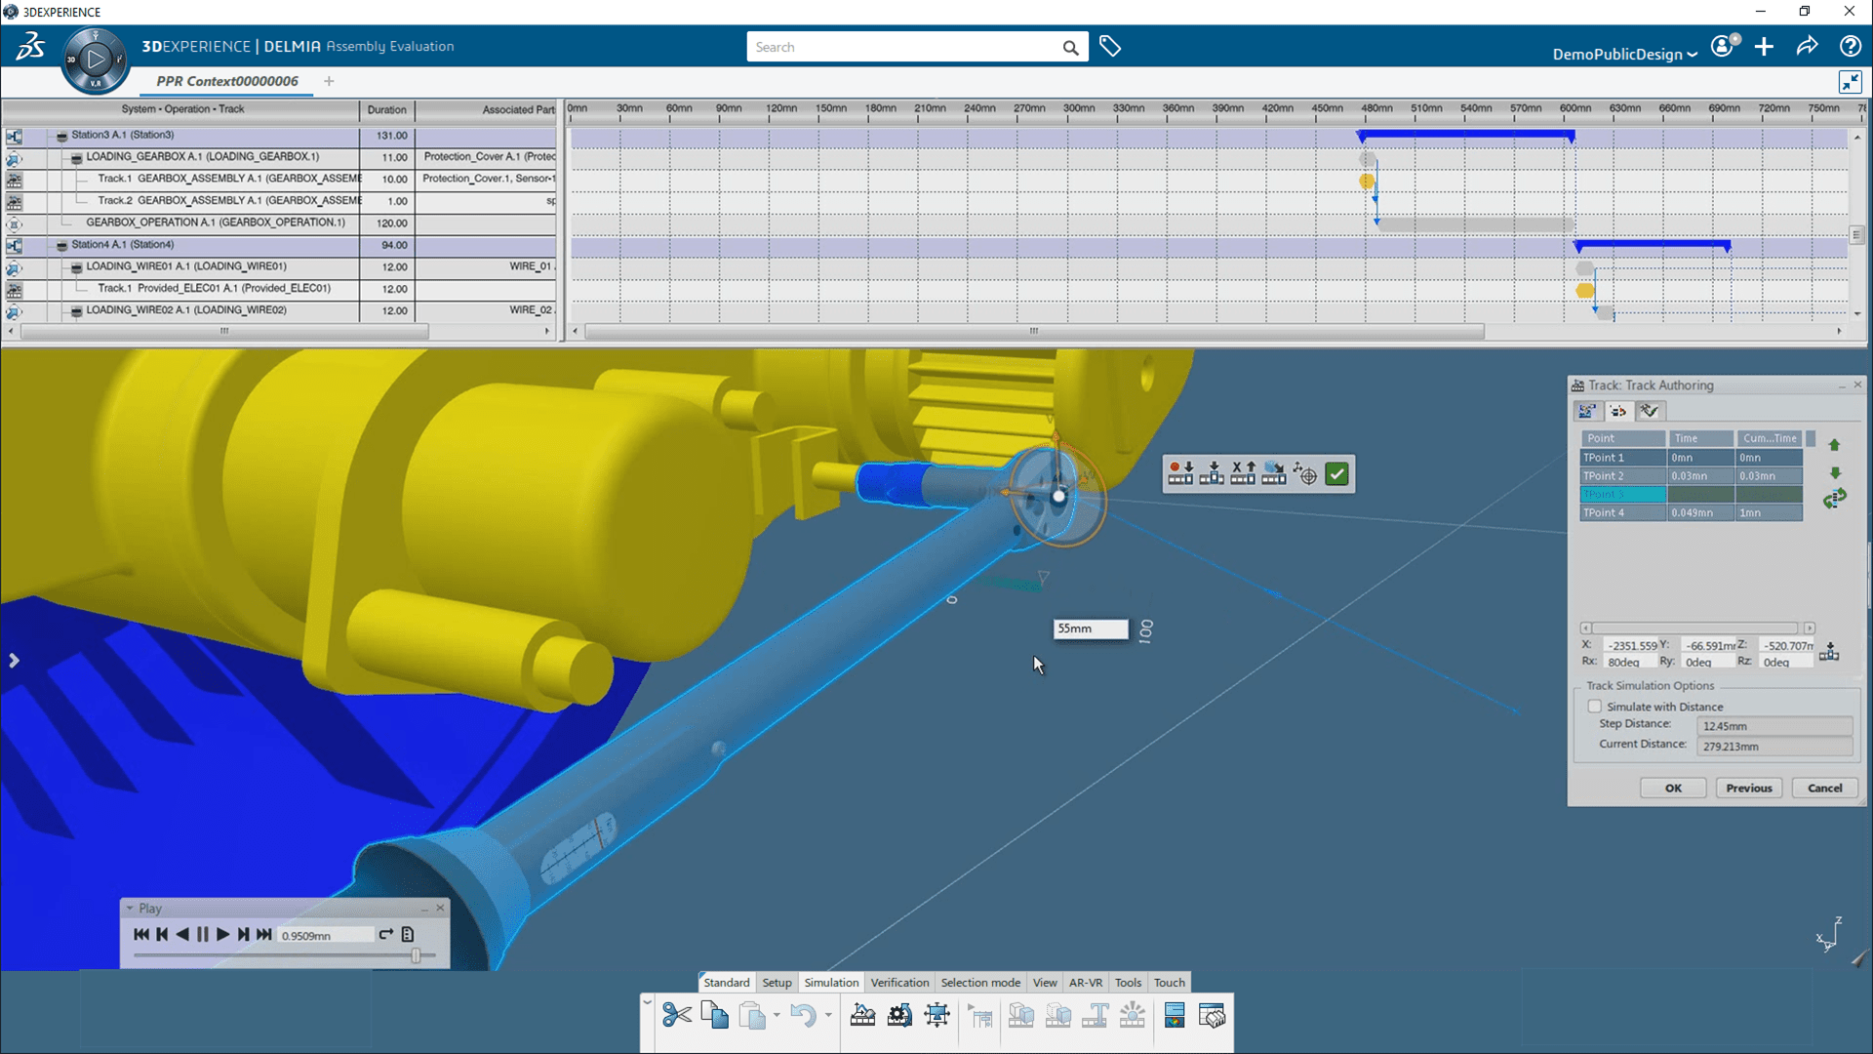
Task: Click the plus Add icon in top bar
Action: tap(1764, 46)
